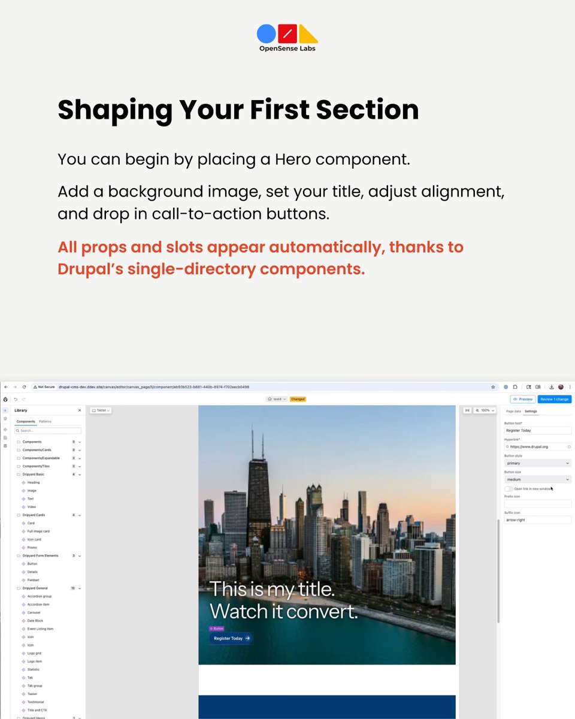The height and width of the screenshot is (719, 575).
Task: Switch to the Page data tab
Action: pyautogui.click(x=513, y=412)
